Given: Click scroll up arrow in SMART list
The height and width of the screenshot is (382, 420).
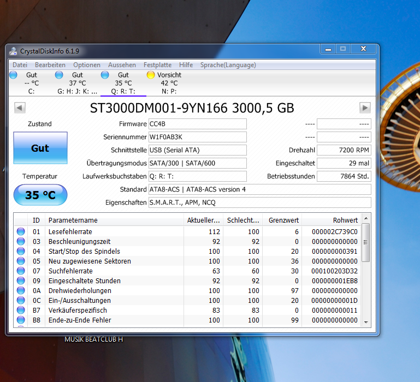Looking at the screenshot, I should point(366,218).
